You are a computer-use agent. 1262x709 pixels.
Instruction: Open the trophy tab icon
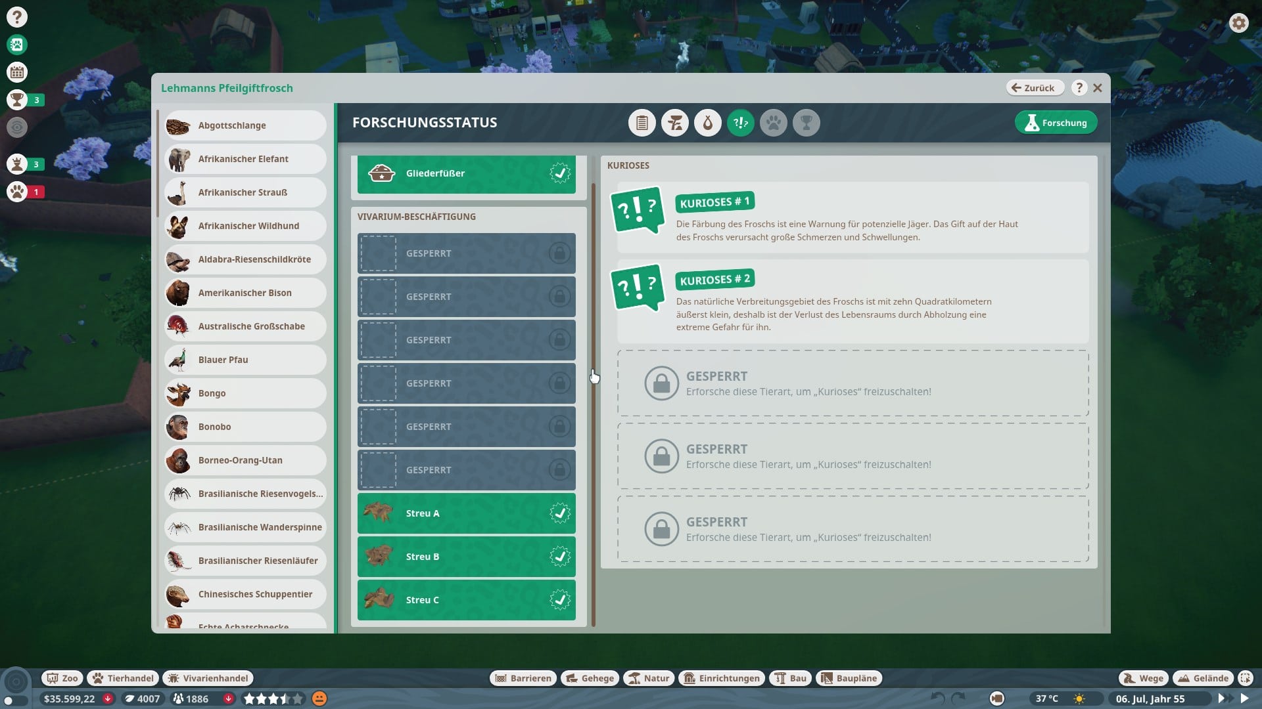point(806,123)
